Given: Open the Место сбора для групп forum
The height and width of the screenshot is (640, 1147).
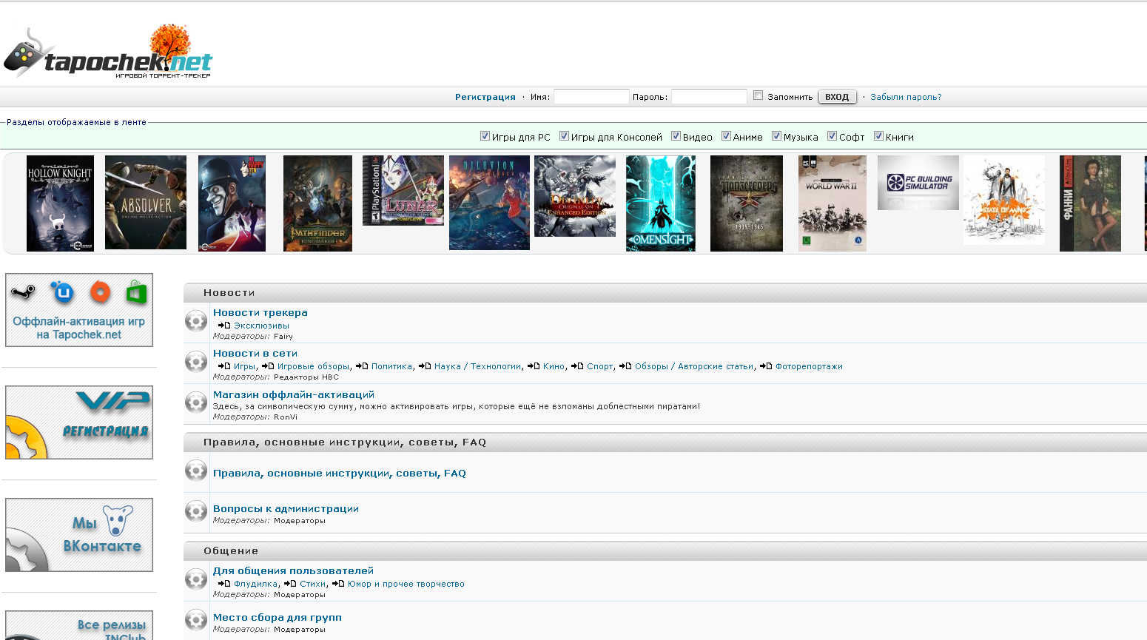Looking at the screenshot, I should (x=277, y=618).
